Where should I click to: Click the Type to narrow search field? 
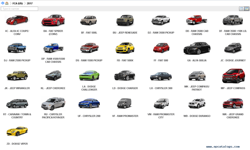click(19, 8)
